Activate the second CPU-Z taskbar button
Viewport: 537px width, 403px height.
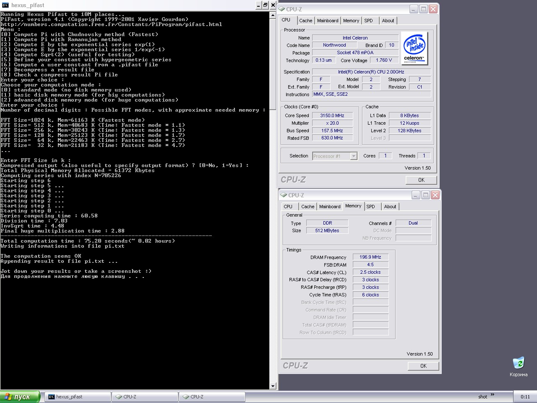(x=212, y=397)
